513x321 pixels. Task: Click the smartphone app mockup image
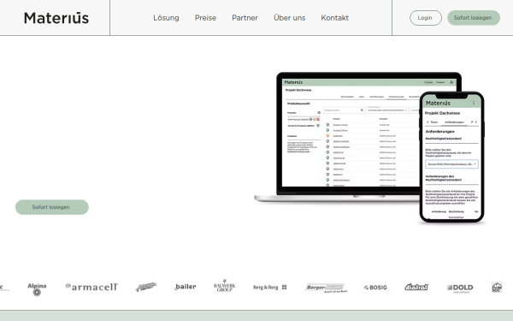click(x=451, y=158)
